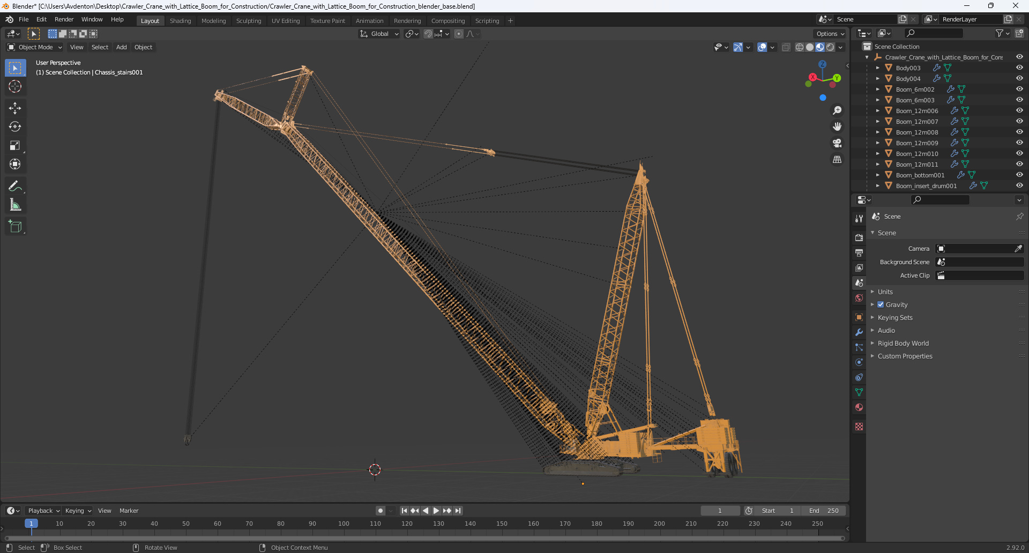
Task: Open the Keying dropdown in timeline
Action: [78, 511]
